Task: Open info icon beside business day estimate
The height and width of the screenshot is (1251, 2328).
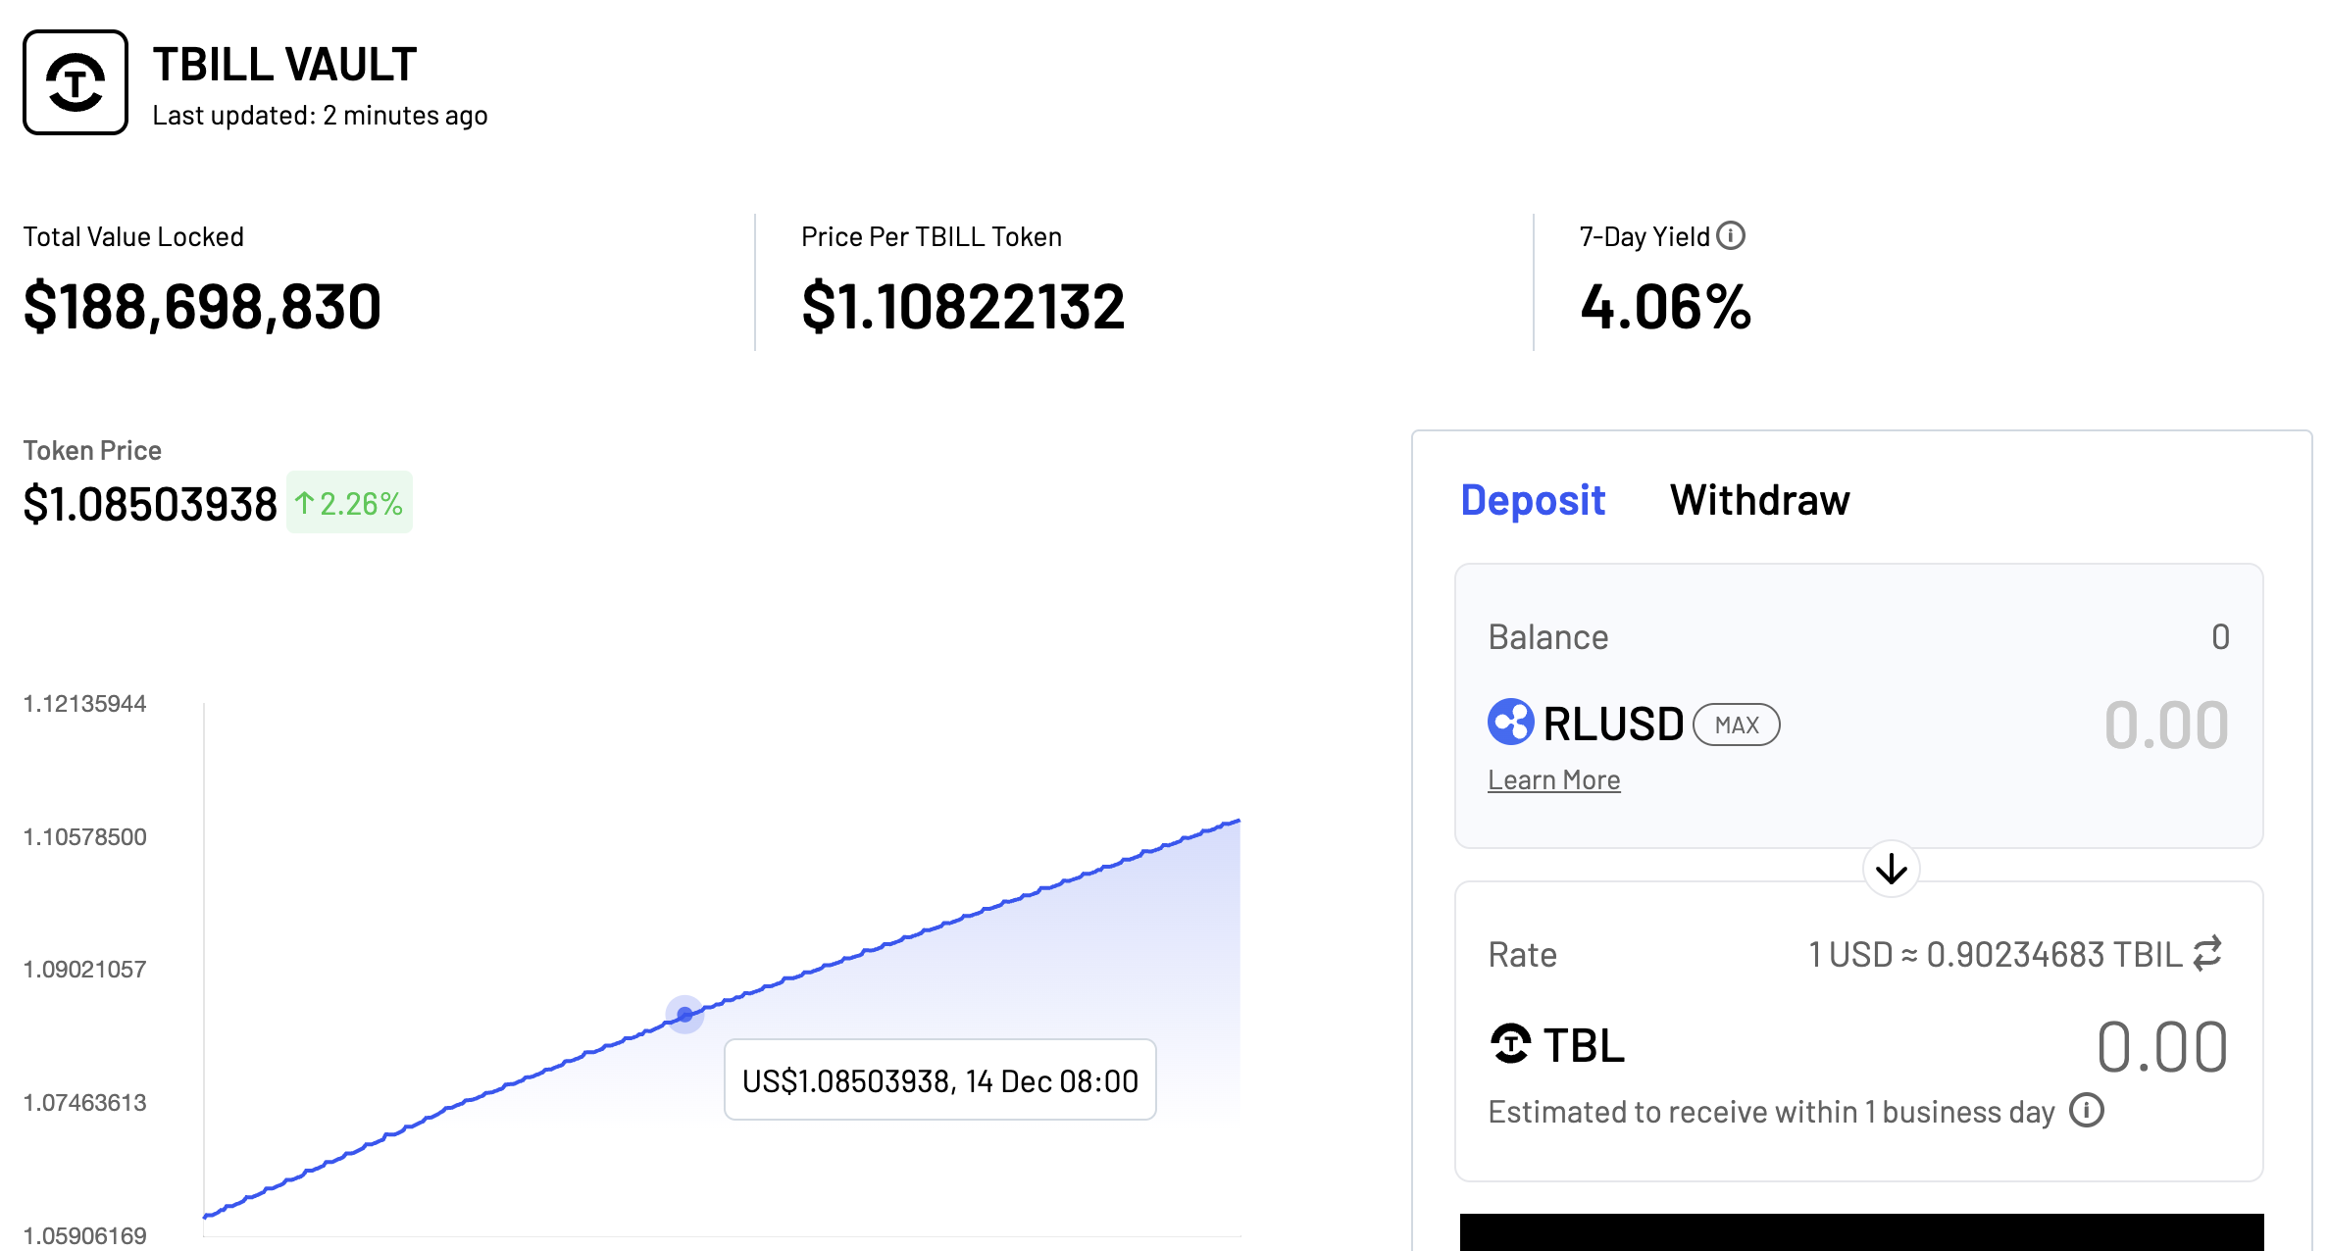Action: (x=2087, y=1111)
